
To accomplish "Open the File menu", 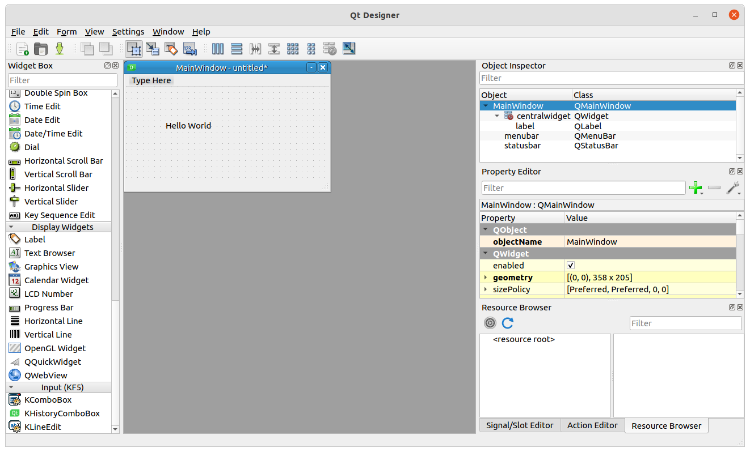I will pos(18,32).
